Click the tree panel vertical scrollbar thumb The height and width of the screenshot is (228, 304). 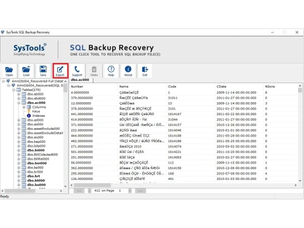(65, 88)
